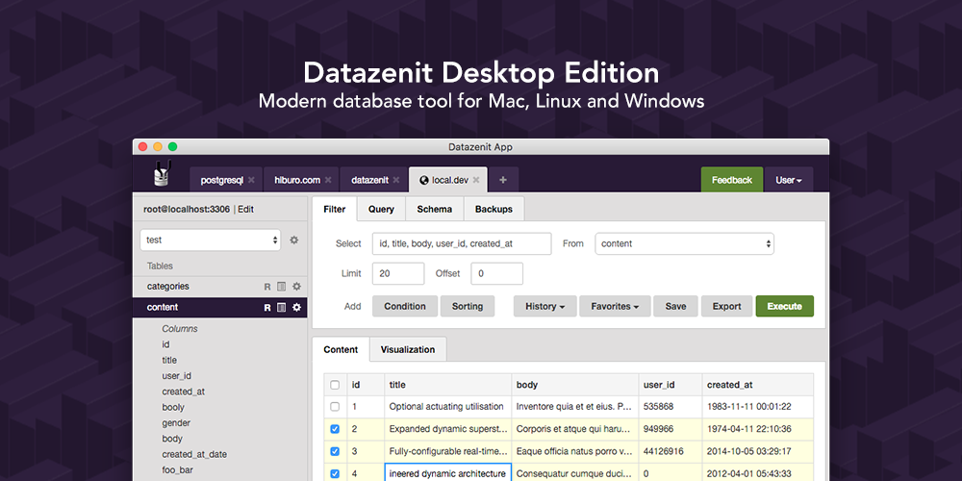This screenshot has height=481, width=962.
Task: Switch to the Visualization tab
Action: [x=408, y=349]
